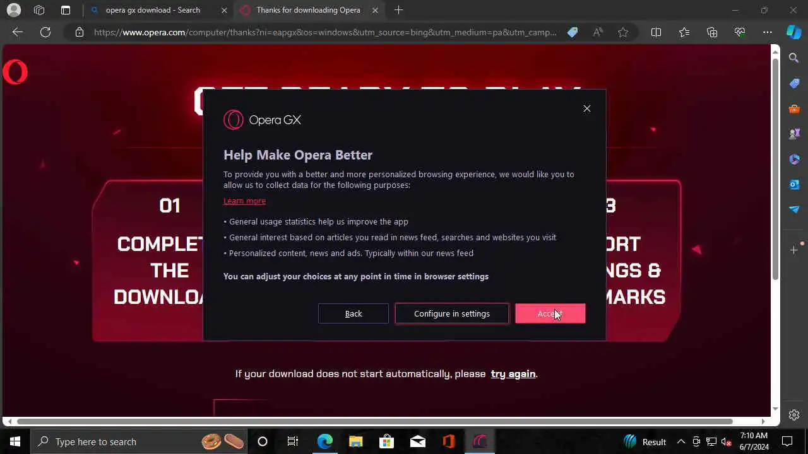Open the tab actions menu icon
Viewport: 808px width, 454px height.
tap(66, 10)
